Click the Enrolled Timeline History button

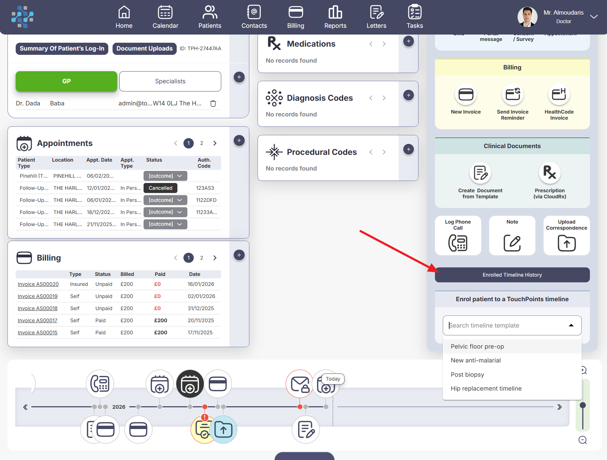tap(512, 275)
